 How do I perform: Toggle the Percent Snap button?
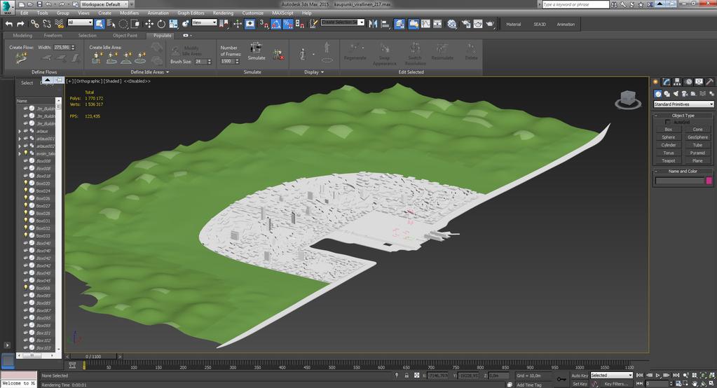(x=287, y=24)
